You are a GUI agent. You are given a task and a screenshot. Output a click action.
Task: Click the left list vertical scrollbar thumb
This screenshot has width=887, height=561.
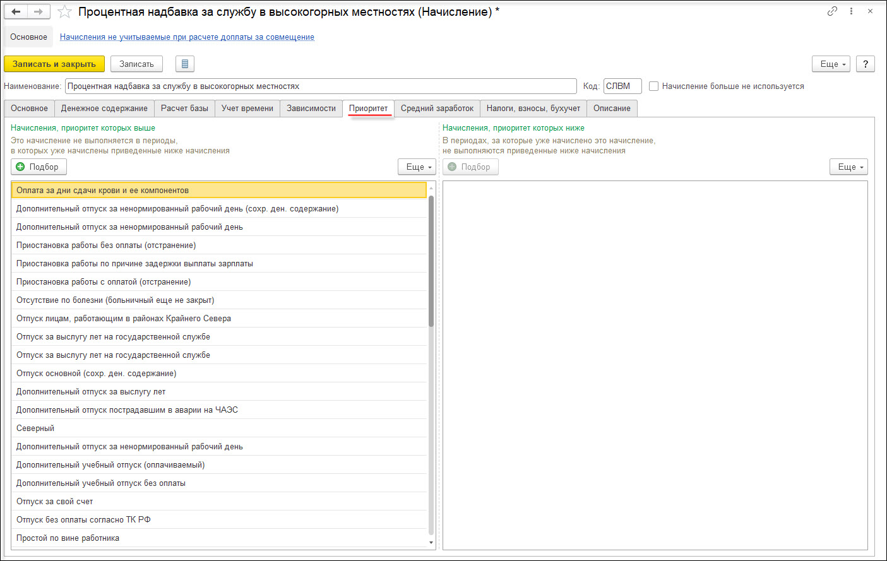coord(431,261)
